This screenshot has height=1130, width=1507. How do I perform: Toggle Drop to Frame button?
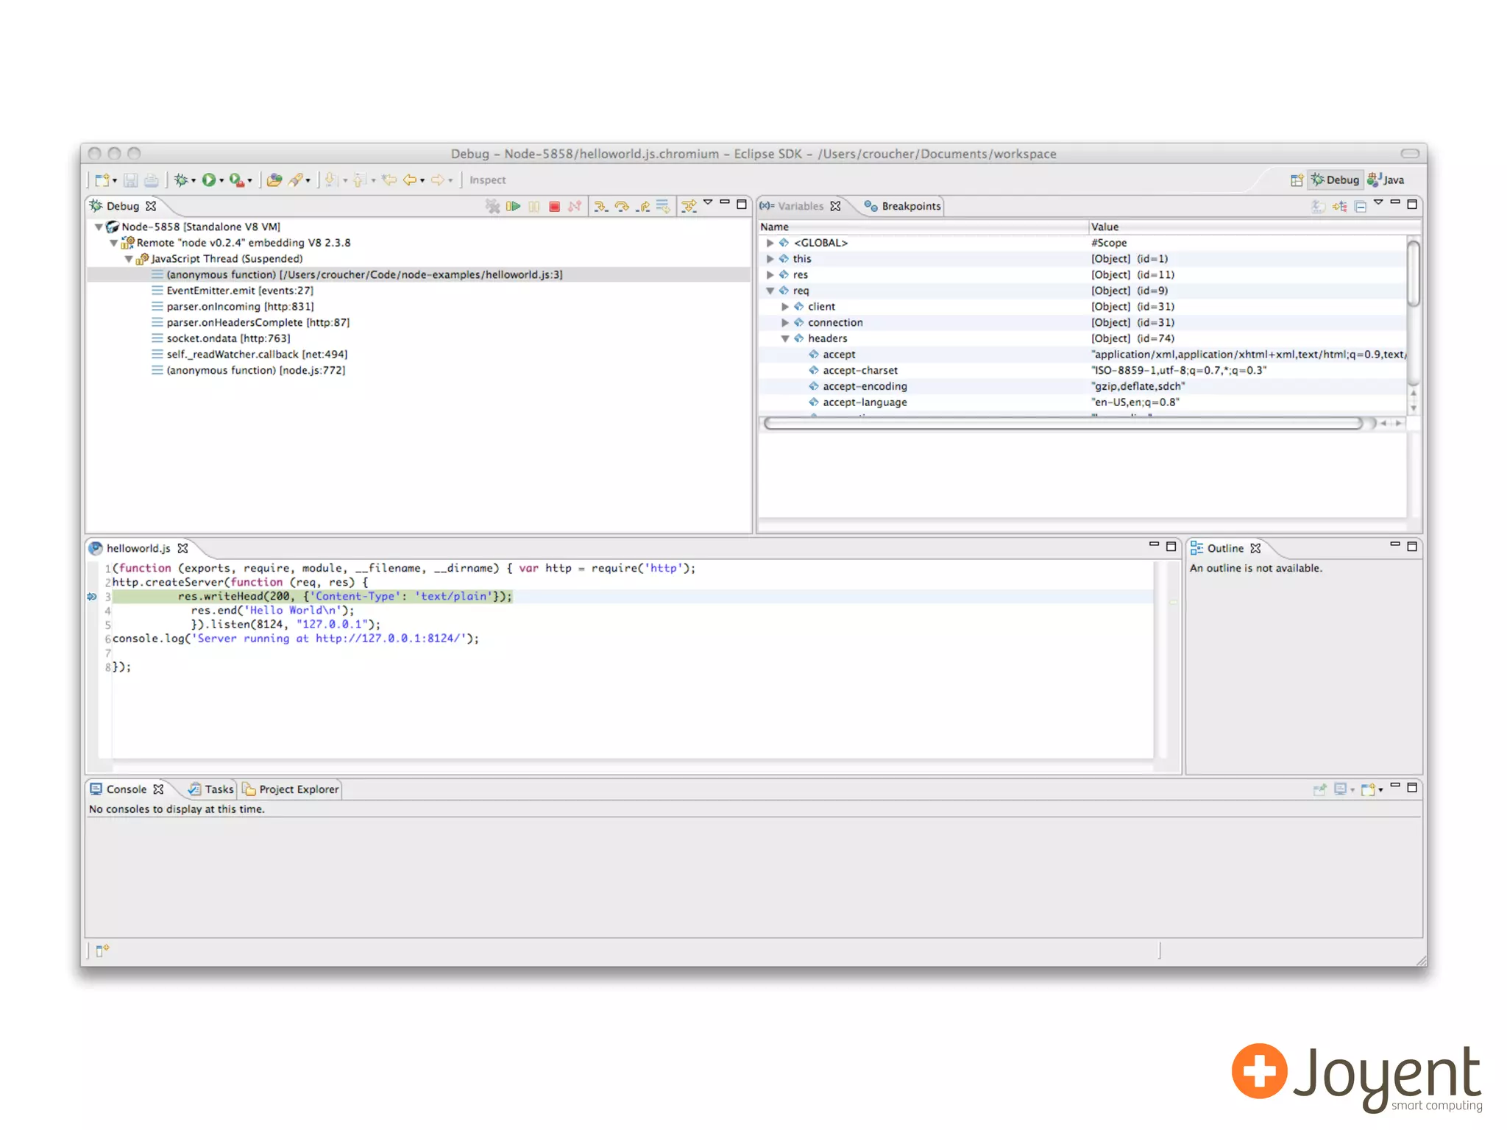click(663, 206)
